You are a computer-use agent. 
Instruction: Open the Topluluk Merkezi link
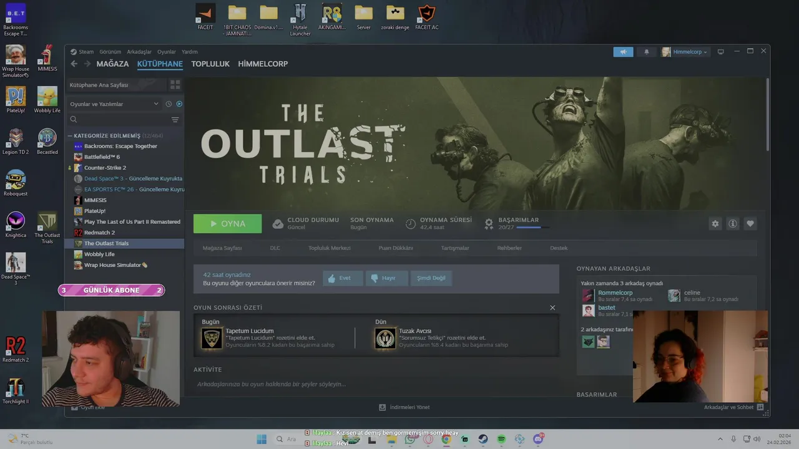tap(330, 248)
